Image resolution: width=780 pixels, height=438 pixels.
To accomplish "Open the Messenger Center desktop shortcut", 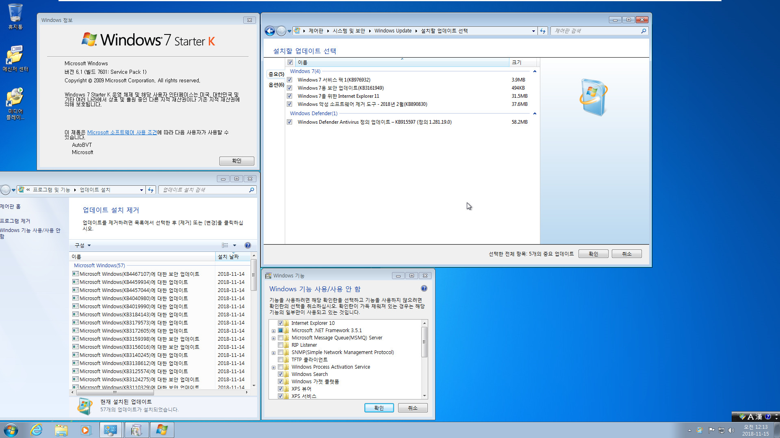I will click(15, 59).
